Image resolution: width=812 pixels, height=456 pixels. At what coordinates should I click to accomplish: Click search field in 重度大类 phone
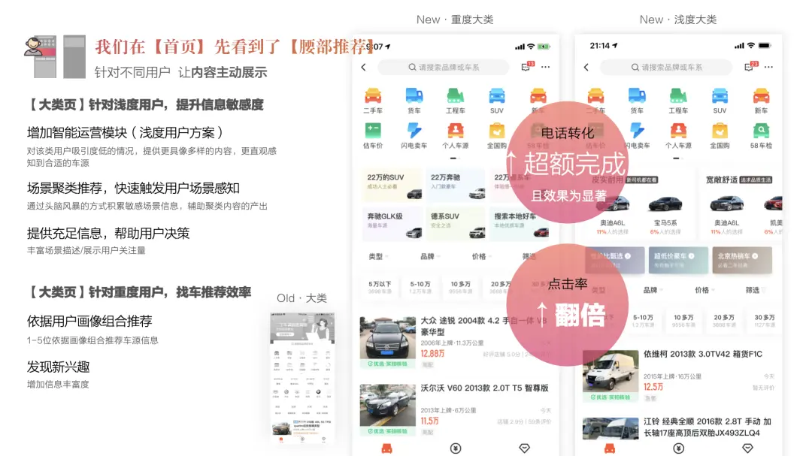point(444,68)
